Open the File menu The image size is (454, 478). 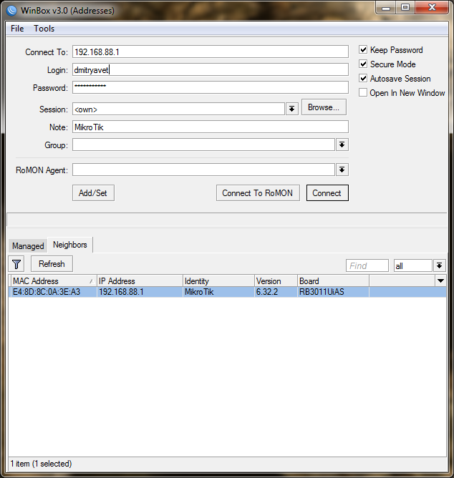17,29
